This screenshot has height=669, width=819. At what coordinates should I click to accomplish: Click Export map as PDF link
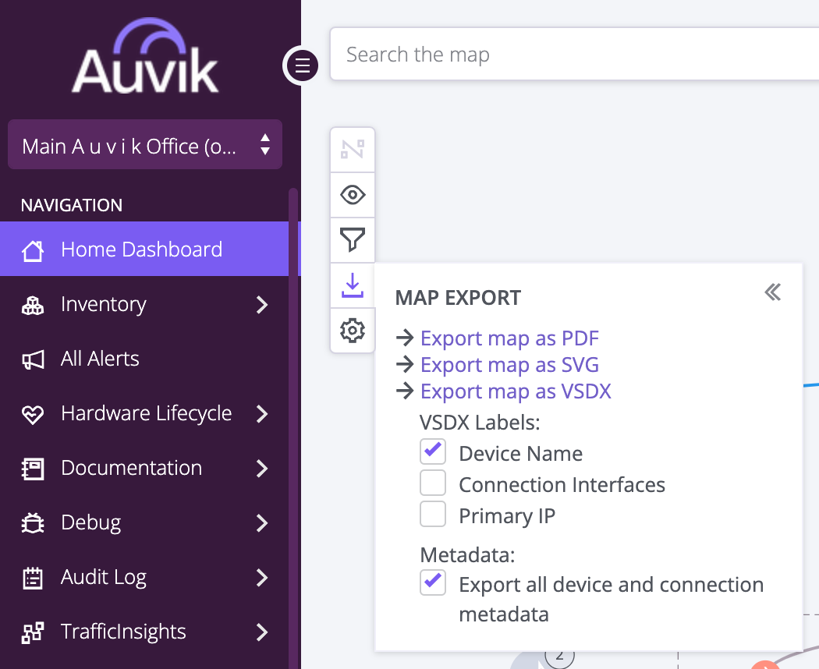(509, 338)
